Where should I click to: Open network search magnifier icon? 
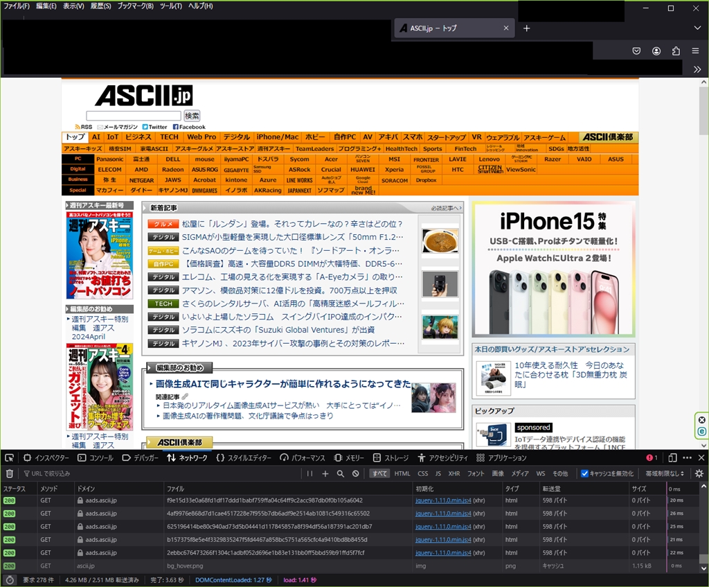pos(341,473)
